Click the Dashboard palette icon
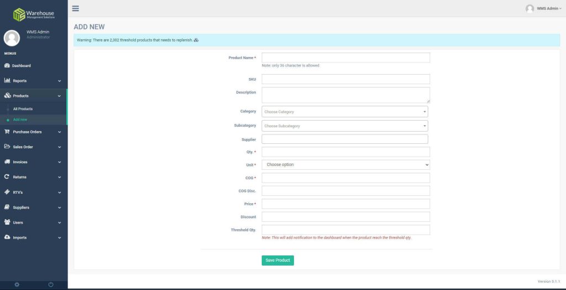The height and width of the screenshot is (290, 566). coord(7,66)
